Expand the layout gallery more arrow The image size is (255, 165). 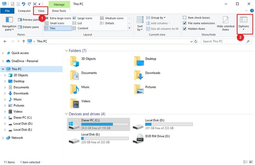tap(129, 28)
